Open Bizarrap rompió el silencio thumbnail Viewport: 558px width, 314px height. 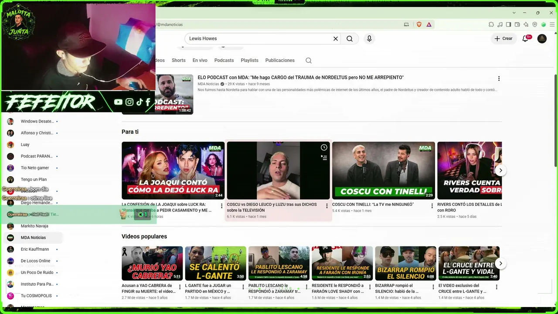(x=405, y=263)
